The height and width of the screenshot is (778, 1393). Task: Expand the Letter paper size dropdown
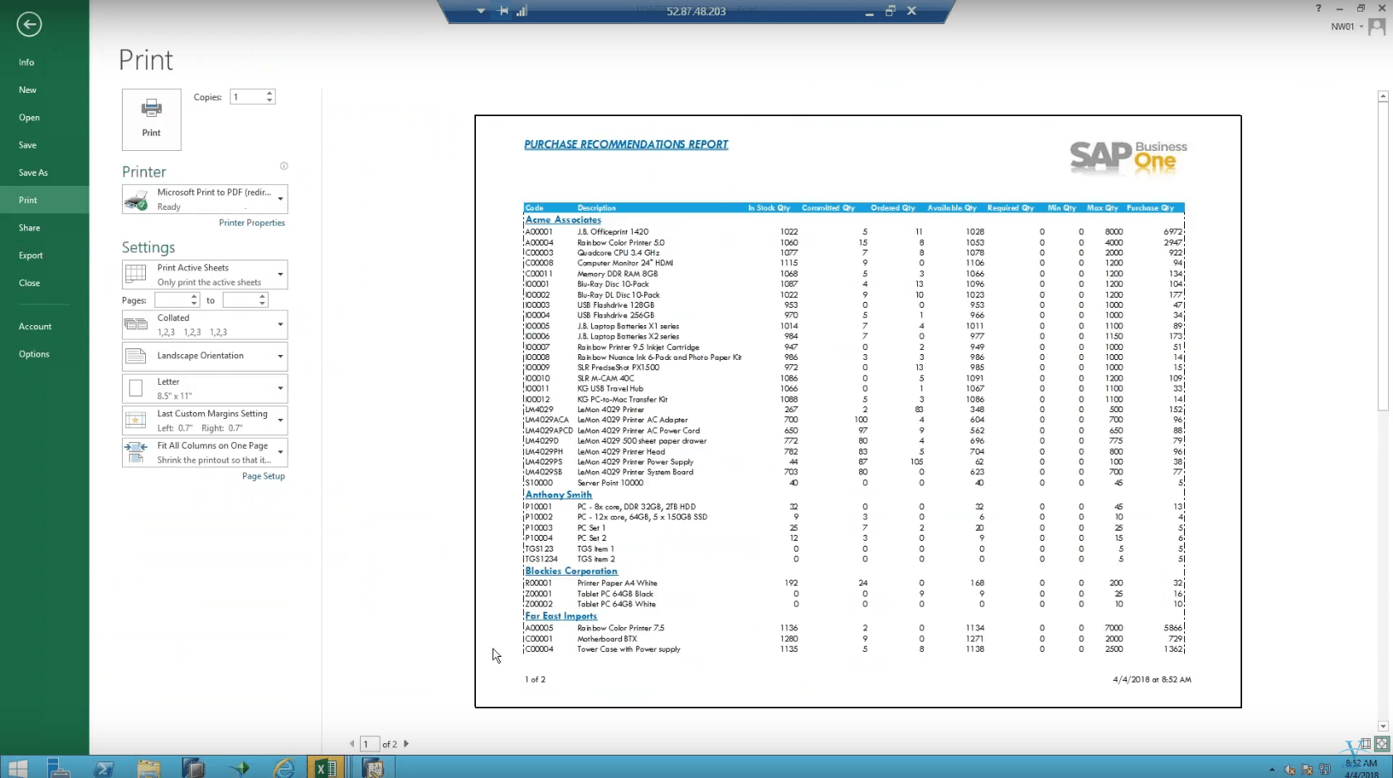279,387
